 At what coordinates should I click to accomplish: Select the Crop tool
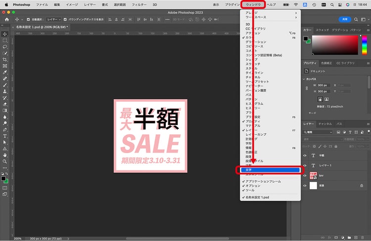[x=5, y=60]
